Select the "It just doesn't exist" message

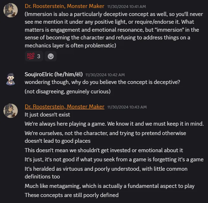pyautogui.click(x=47, y=115)
